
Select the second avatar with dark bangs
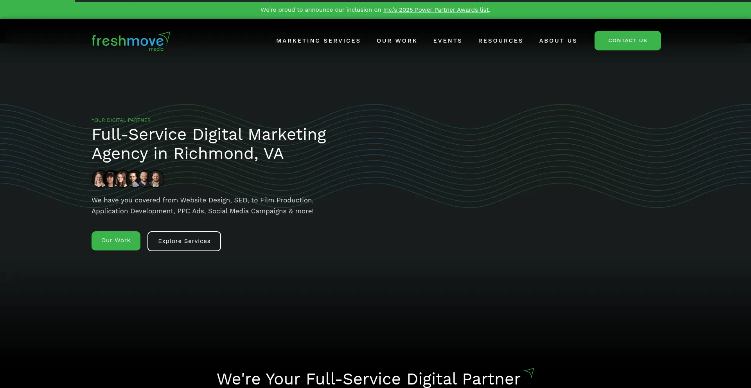[111, 179]
